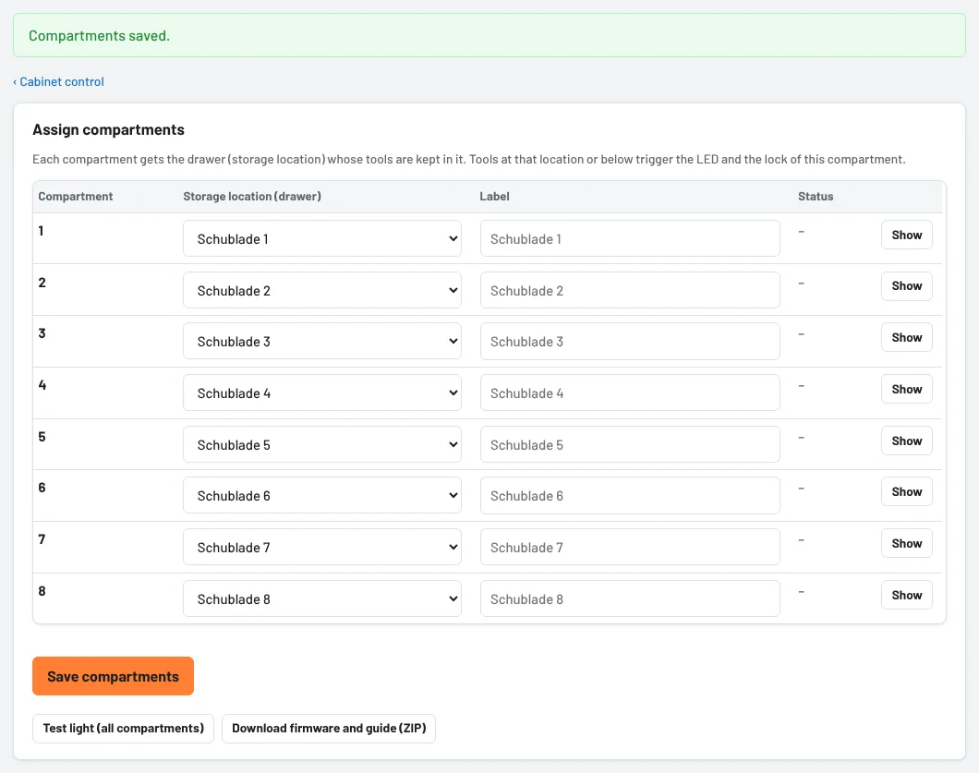Edit the label input for compartment 6
979x773 pixels.
tap(630, 496)
